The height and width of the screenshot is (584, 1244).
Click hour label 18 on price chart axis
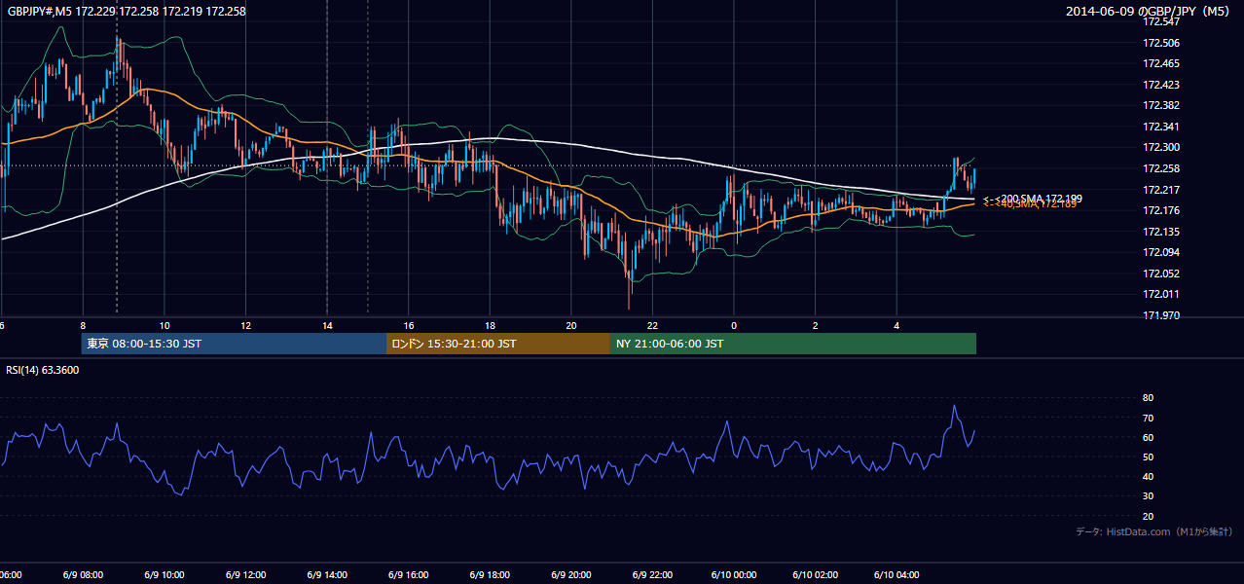pos(491,326)
